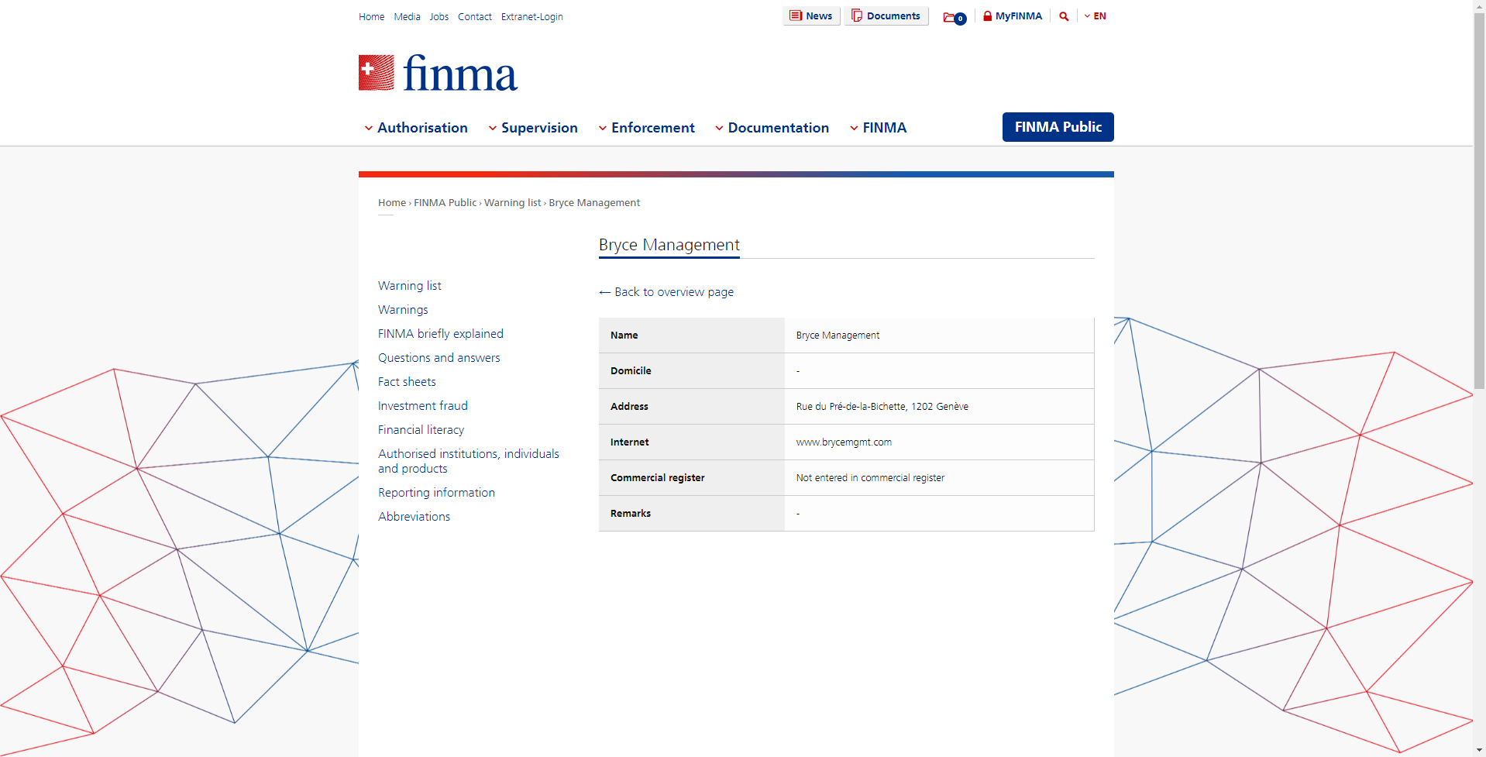The height and width of the screenshot is (757, 1486).
Task: Click the back arrow to overview page
Action: pos(605,292)
